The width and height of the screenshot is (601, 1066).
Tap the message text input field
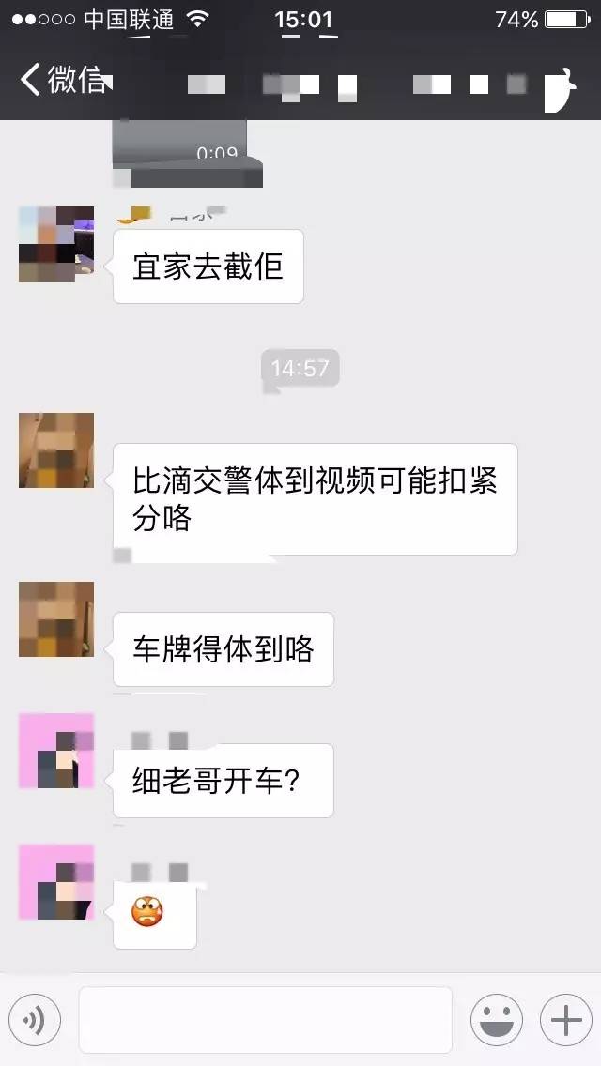pyautogui.click(x=266, y=1020)
